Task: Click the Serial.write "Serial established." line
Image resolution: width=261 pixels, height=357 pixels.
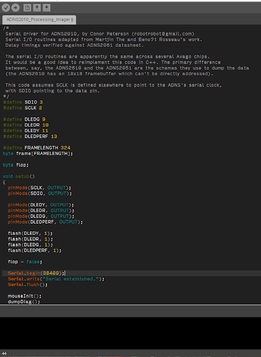Action: point(56,279)
